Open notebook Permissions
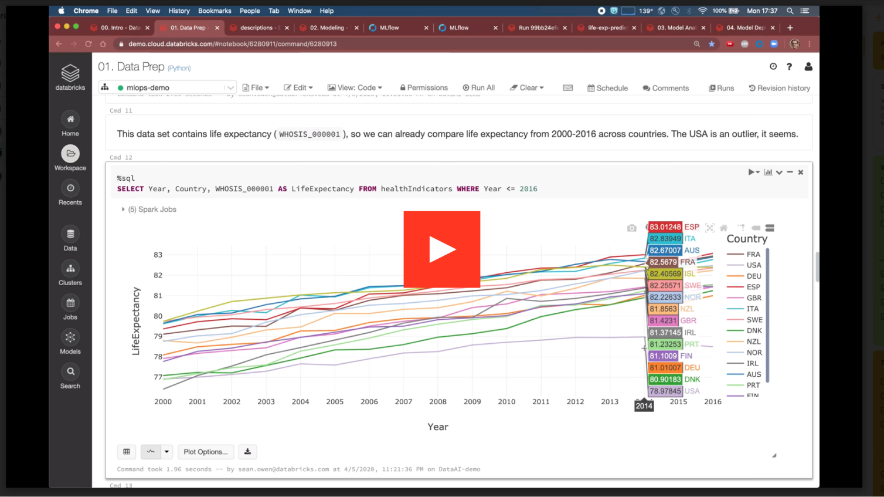Screen dimensions: 884x497 coord(424,87)
